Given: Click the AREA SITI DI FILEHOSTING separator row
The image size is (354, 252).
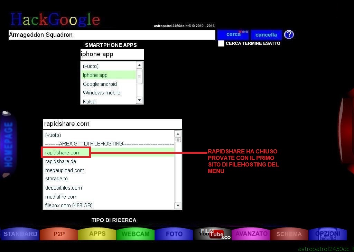Looking at the screenshot, I should pyautogui.click(x=109, y=144).
